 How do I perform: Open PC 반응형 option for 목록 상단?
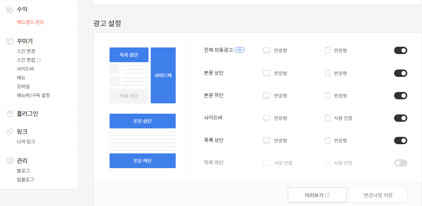pyautogui.click(x=280, y=141)
